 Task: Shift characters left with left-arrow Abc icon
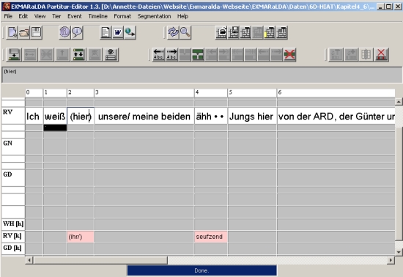158,54
